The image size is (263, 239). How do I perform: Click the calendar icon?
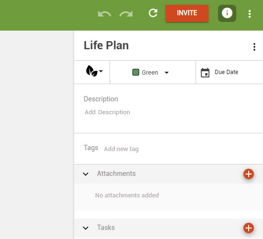[205, 73]
